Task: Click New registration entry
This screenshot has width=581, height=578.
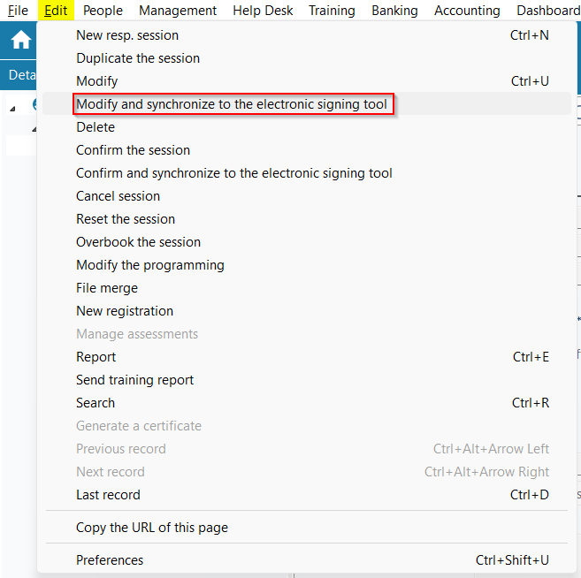Action: (x=125, y=311)
